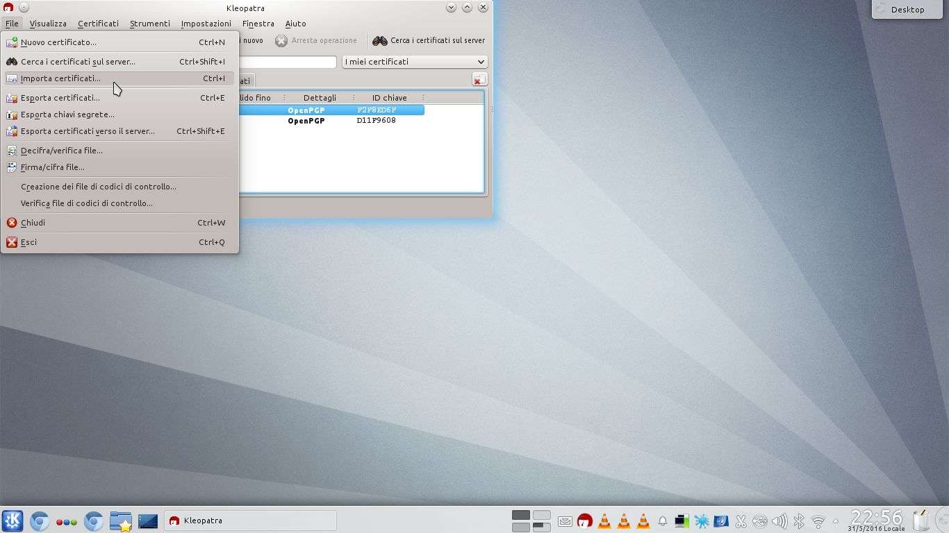
Task: Select 'Importa certificati...' from File menu
Action: pos(60,78)
